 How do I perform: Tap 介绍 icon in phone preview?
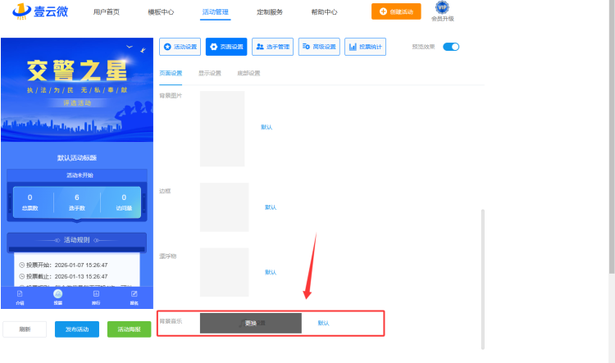[20, 296]
